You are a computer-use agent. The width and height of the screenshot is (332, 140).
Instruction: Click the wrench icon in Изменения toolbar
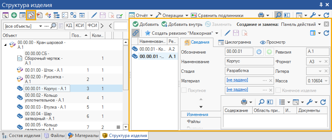pyautogui.click(x=309, y=102)
